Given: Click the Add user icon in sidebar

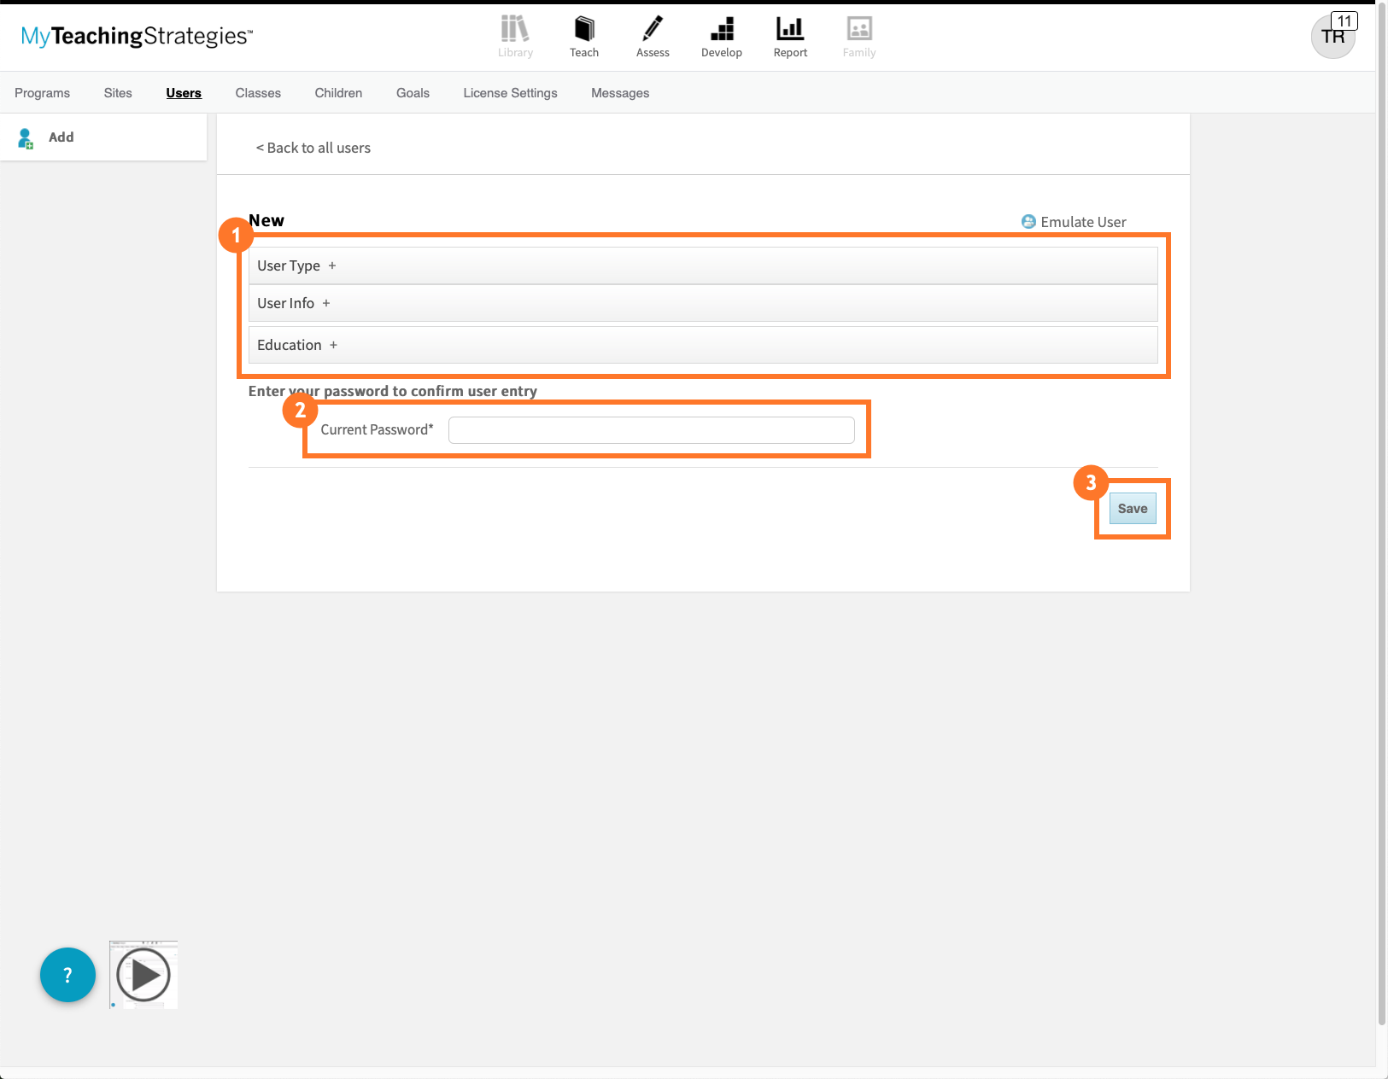Looking at the screenshot, I should [x=25, y=137].
